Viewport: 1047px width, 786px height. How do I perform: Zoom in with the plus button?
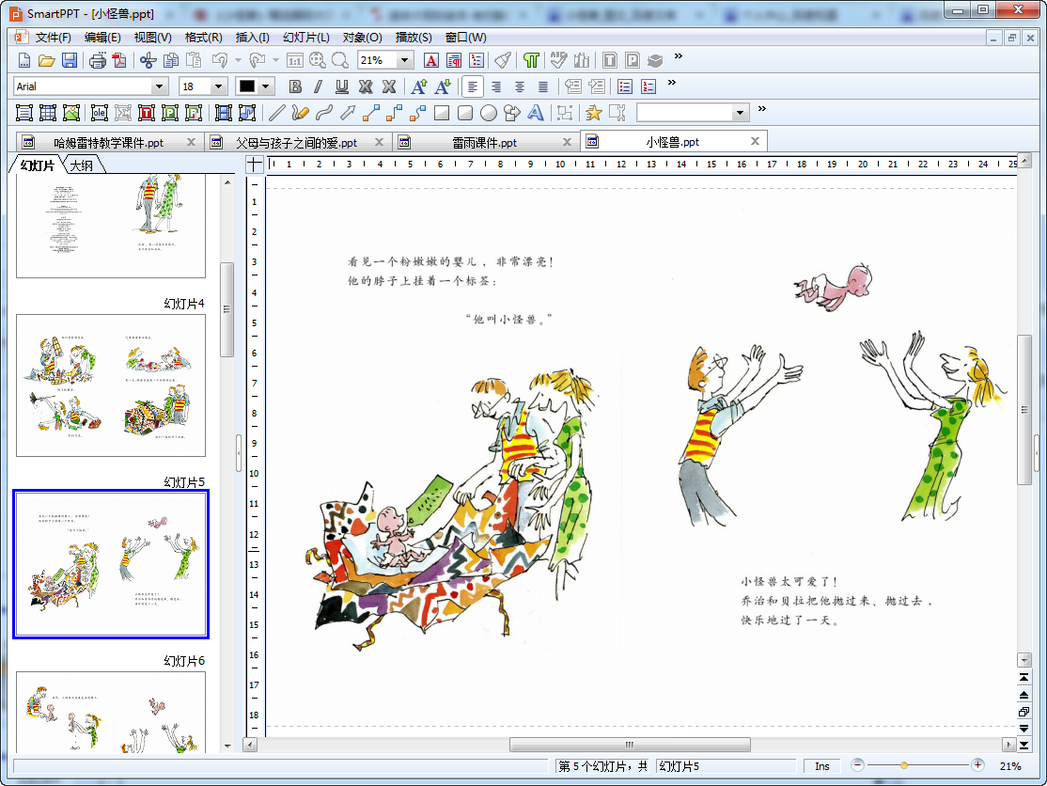coord(977,765)
